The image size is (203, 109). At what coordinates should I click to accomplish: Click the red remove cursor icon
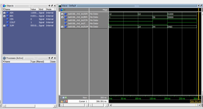coord(67,101)
